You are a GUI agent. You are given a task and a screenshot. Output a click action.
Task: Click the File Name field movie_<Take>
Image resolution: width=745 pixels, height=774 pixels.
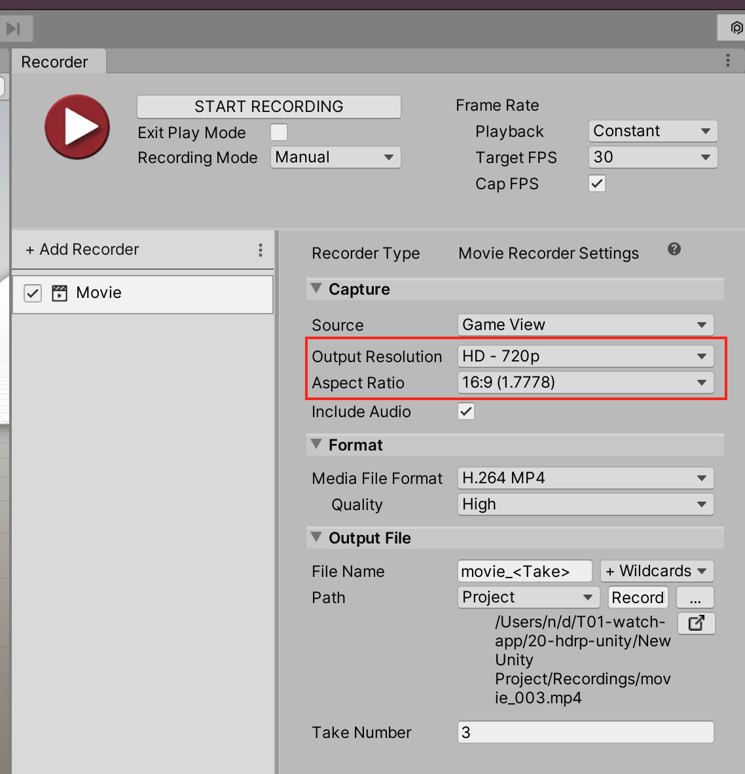coord(525,571)
